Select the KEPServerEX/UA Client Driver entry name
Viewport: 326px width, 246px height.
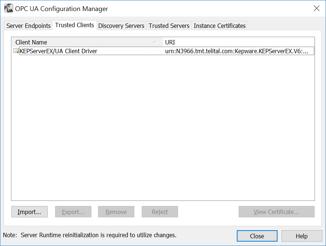point(58,51)
